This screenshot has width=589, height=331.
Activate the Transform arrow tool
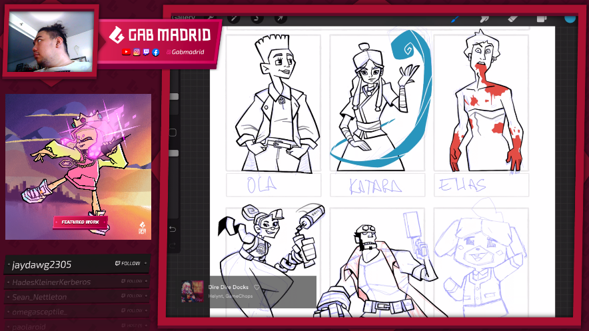[x=281, y=18]
